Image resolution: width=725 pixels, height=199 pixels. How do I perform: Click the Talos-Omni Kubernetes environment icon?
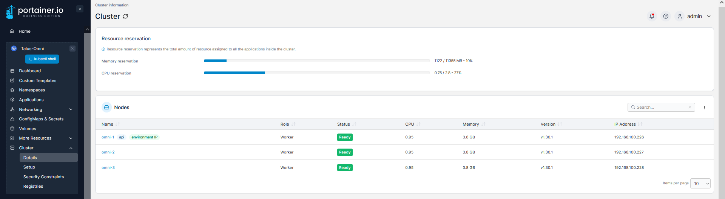click(14, 49)
